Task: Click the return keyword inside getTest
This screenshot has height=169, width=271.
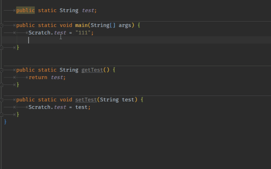Action: (38, 77)
